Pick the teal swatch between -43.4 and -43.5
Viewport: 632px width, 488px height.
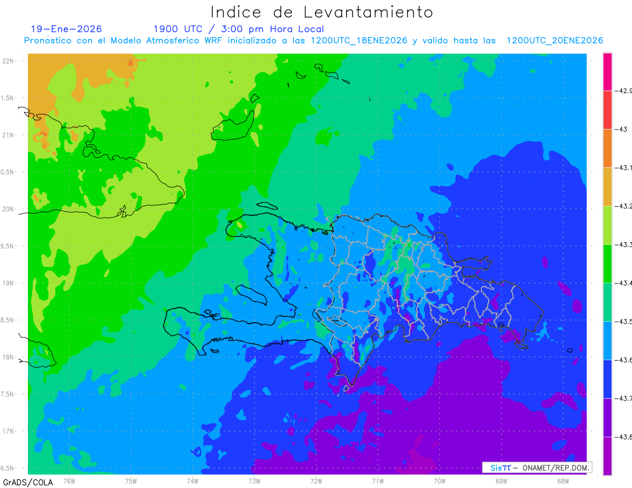[x=607, y=302]
